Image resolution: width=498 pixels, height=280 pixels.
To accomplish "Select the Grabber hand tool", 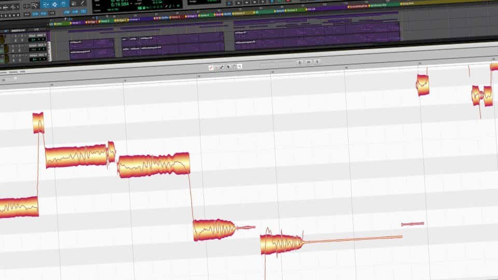I will pos(64,5).
